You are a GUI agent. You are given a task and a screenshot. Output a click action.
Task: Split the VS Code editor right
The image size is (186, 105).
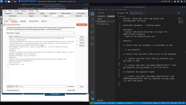tap(179, 13)
